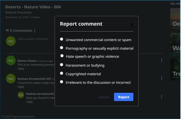Click © 2025 Enghouse Systems footer text
The image size is (181, 119).
pos(18,116)
